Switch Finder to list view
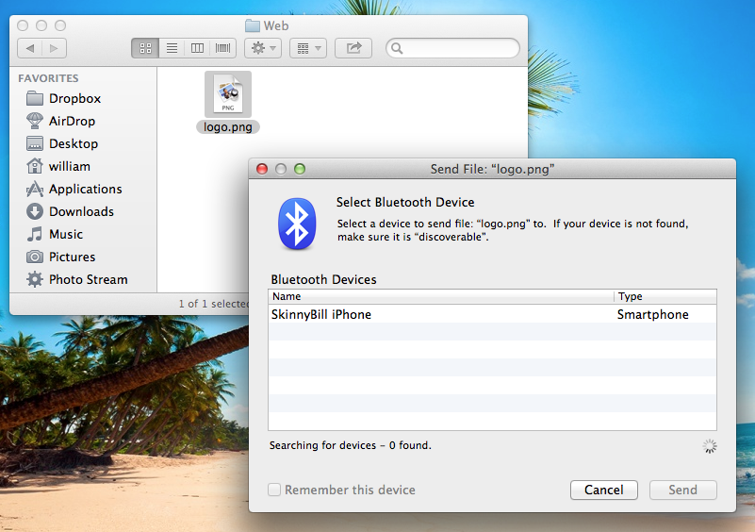Image resolution: width=755 pixels, height=532 pixels. pyautogui.click(x=172, y=48)
